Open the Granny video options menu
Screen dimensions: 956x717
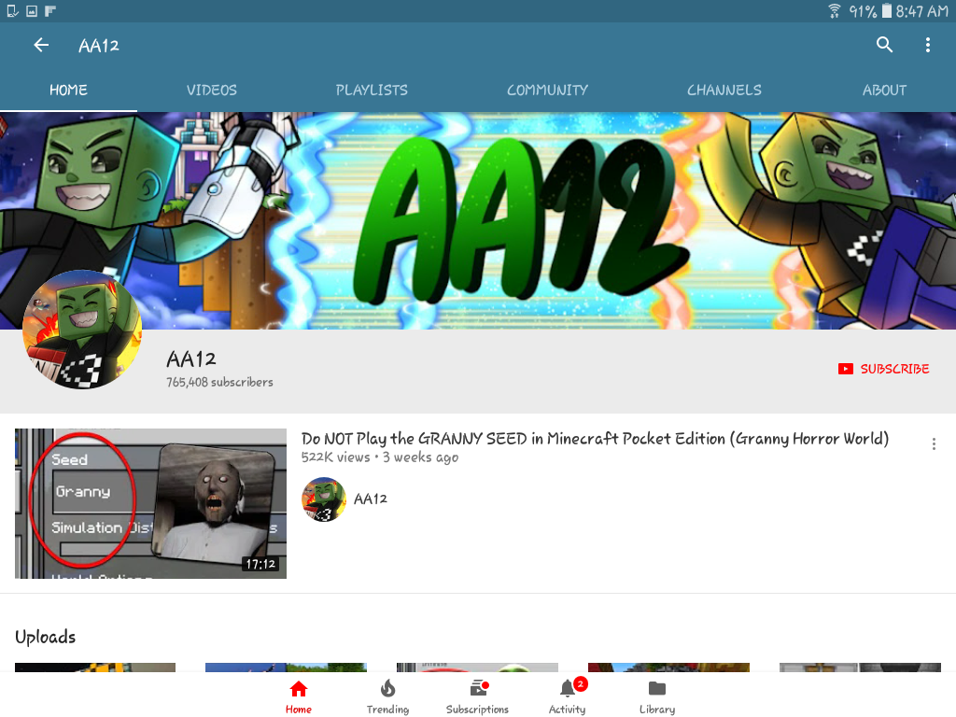tap(934, 443)
